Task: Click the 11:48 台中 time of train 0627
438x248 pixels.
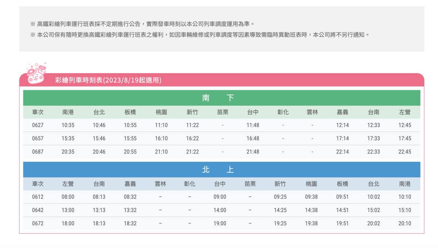Action: click(253, 125)
